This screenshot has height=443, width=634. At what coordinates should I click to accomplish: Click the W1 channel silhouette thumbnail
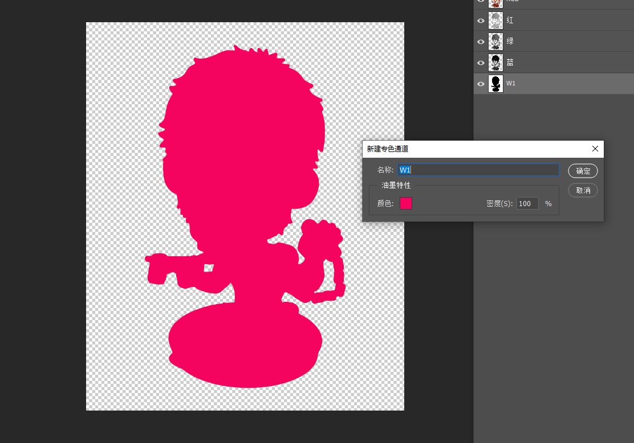point(495,84)
